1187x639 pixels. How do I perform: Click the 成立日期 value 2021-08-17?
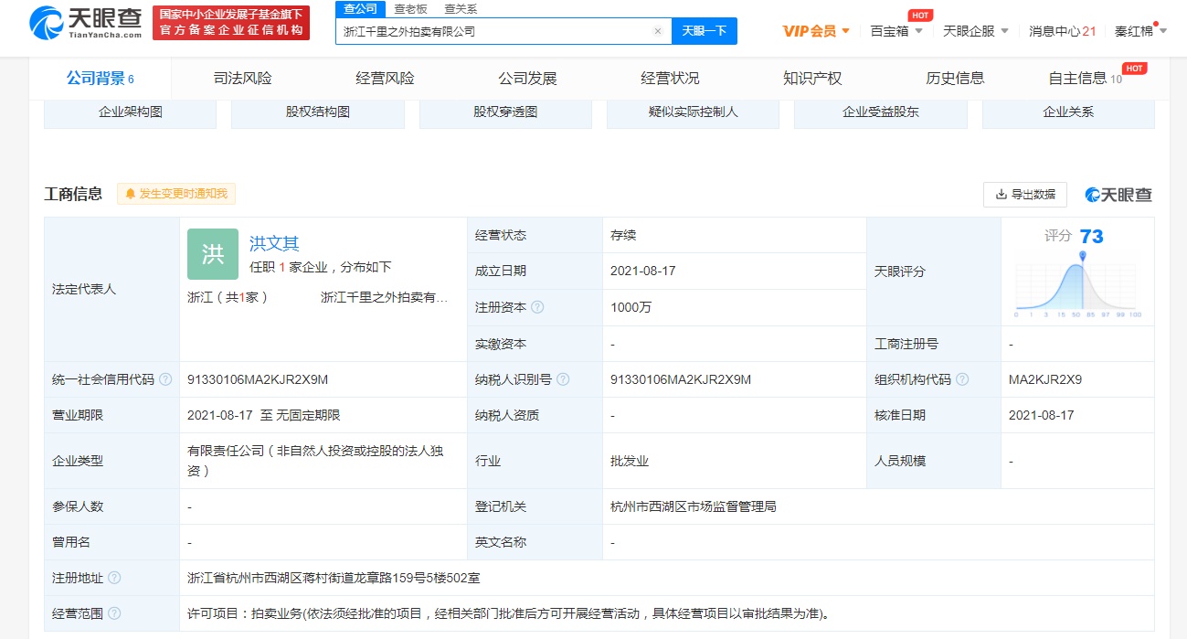click(641, 272)
